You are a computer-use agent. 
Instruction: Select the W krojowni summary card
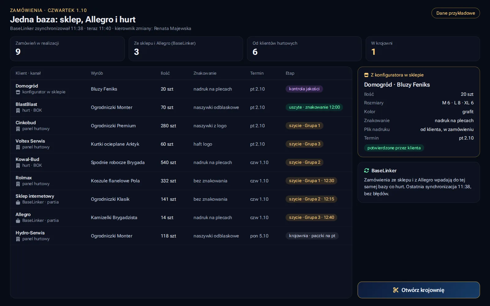[423, 49]
